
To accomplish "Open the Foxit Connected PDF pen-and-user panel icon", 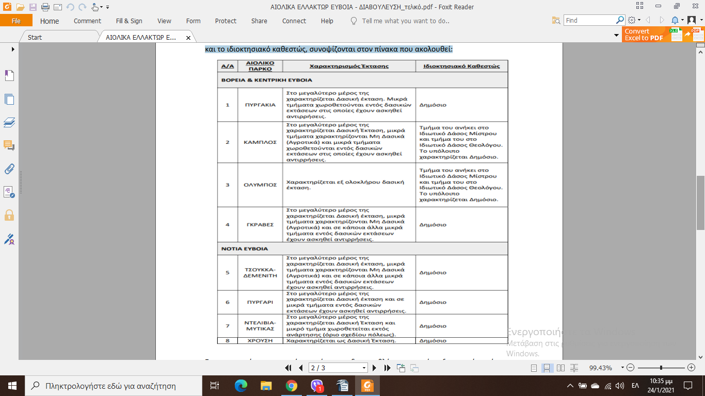I will tap(9, 239).
